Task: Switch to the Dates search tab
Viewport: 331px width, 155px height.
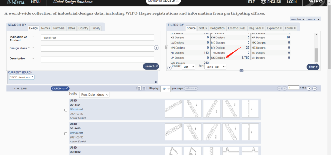Action: (x=71, y=28)
